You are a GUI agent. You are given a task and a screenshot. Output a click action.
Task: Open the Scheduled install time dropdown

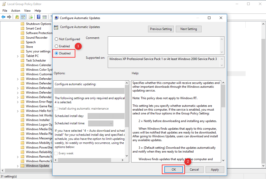101,123
